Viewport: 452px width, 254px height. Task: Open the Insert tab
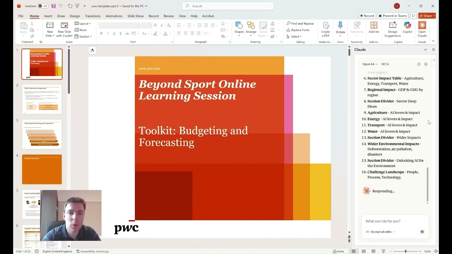coord(48,16)
